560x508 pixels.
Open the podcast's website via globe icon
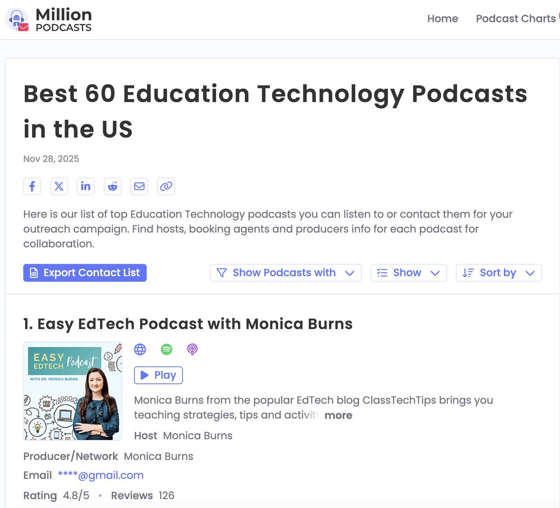coord(140,349)
